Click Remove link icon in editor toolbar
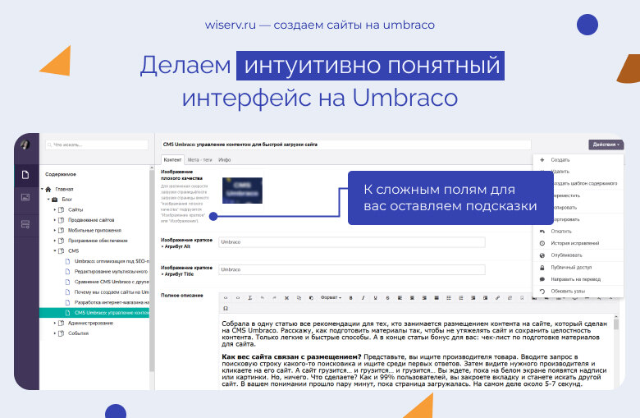This screenshot has height=418, width=640. click(510, 298)
